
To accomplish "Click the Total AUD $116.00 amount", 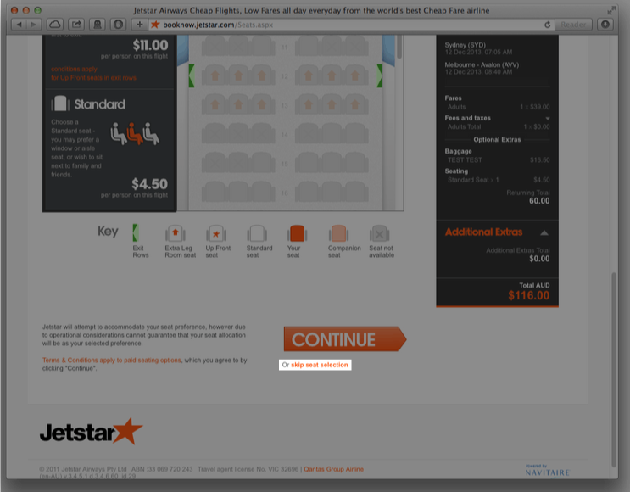I will coord(528,295).
